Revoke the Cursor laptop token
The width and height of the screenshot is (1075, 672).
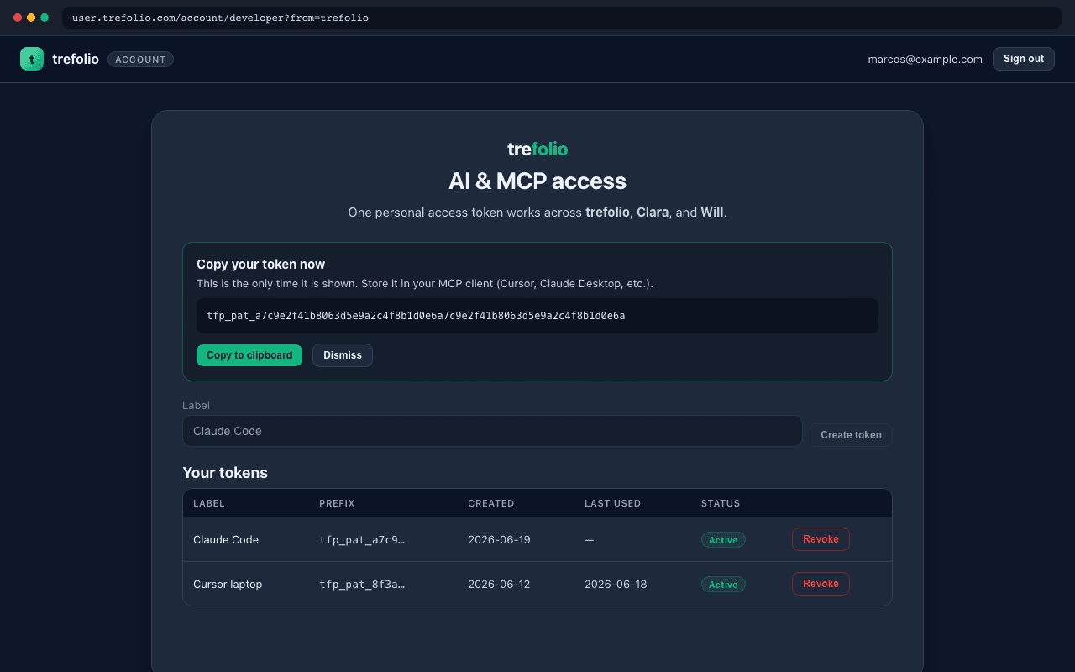821,584
